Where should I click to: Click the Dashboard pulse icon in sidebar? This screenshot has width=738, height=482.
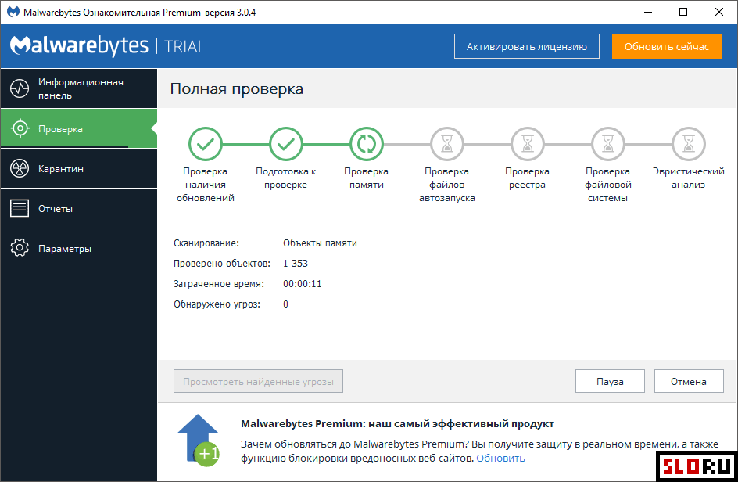pyautogui.click(x=20, y=88)
